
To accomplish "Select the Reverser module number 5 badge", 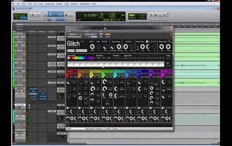I will click(x=115, y=75).
